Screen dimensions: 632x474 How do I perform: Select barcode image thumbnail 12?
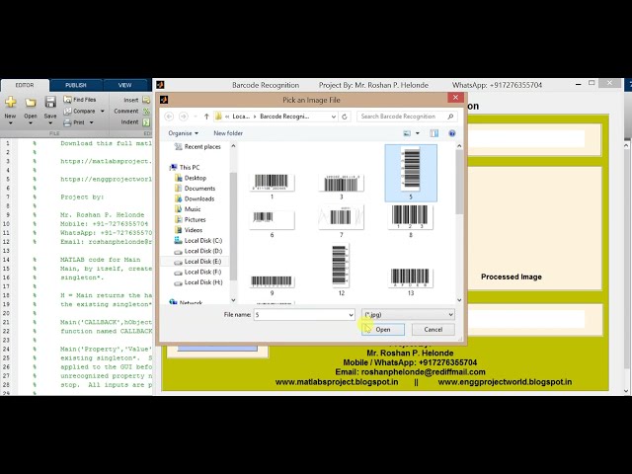point(341,266)
